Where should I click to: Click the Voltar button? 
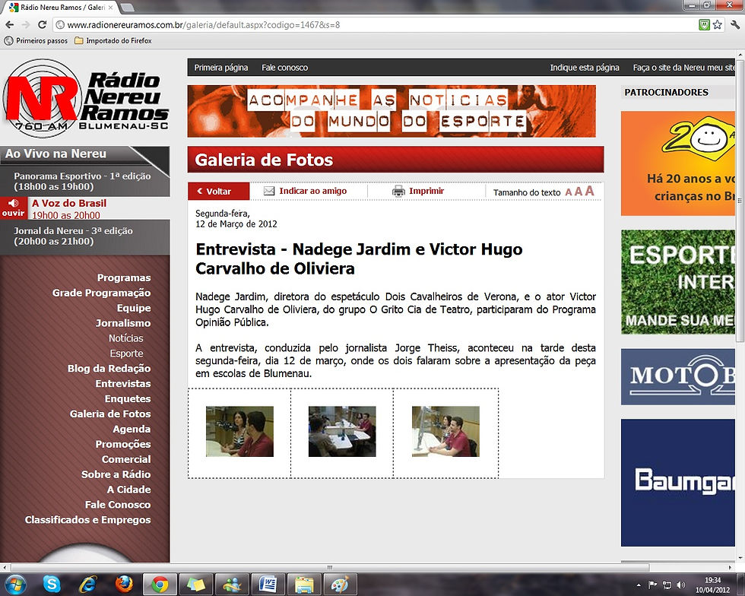tap(219, 191)
